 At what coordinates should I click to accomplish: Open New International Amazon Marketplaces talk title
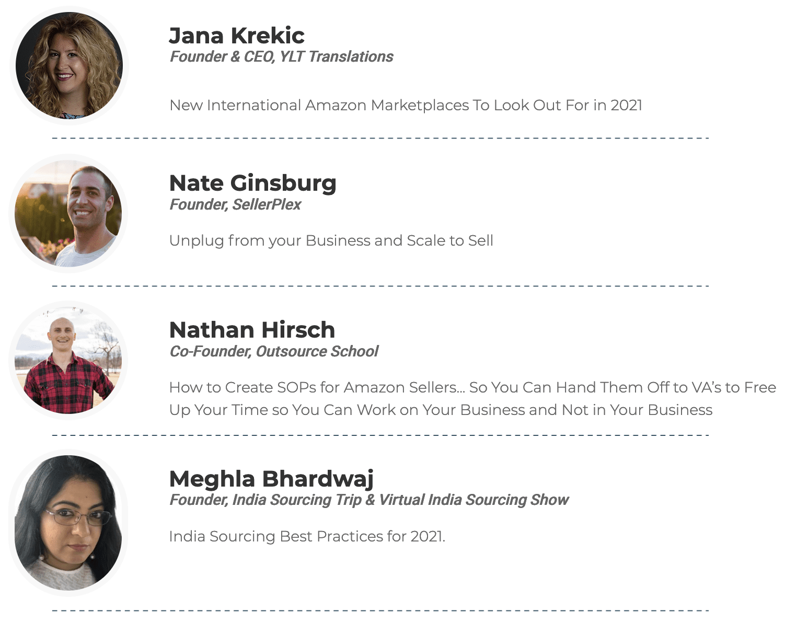tap(406, 105)
